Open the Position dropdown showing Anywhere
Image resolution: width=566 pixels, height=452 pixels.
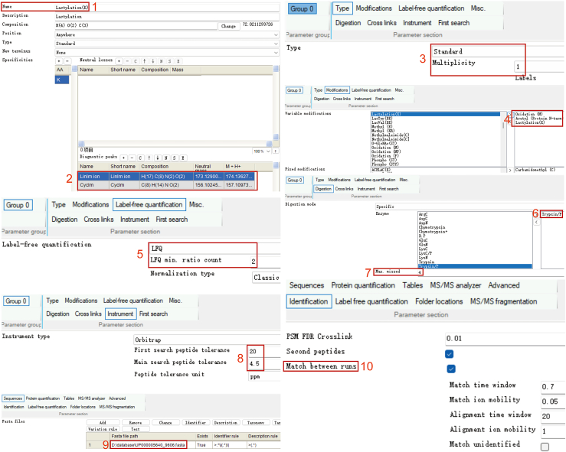tap(167, 34)
